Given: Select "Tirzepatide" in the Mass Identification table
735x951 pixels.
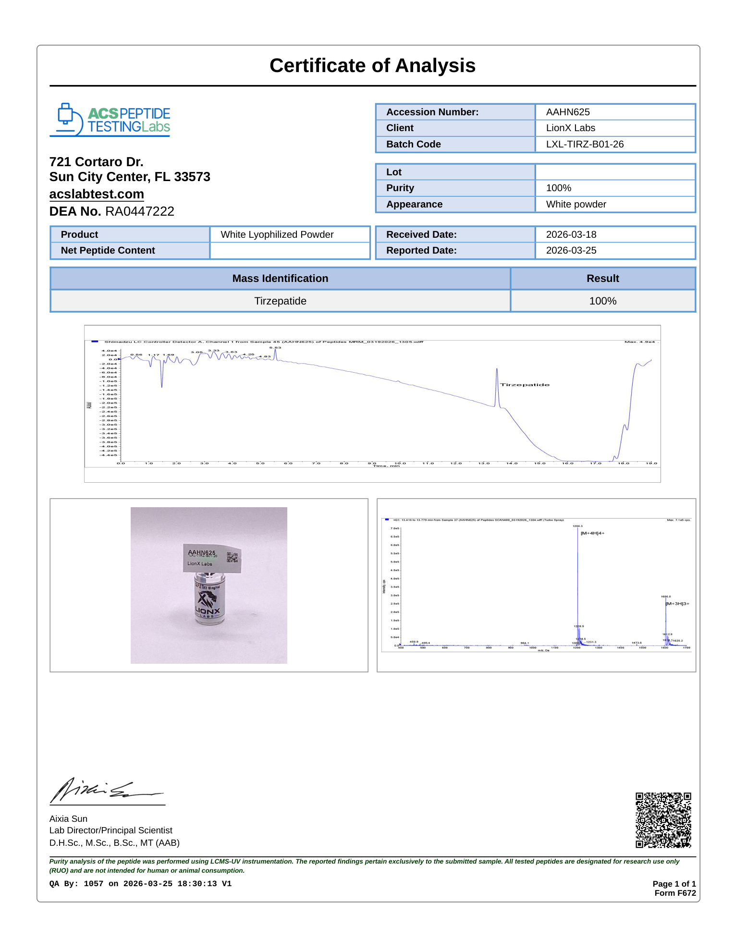Looking at the screenshot, I should tap(281, 301).
